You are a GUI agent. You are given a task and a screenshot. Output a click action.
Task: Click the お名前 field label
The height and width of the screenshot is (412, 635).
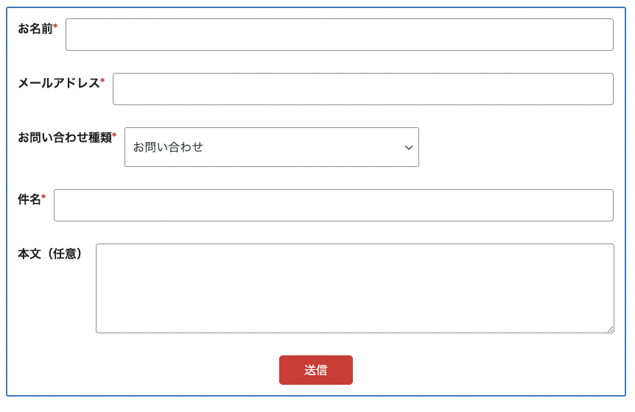(x=35, y=29)
